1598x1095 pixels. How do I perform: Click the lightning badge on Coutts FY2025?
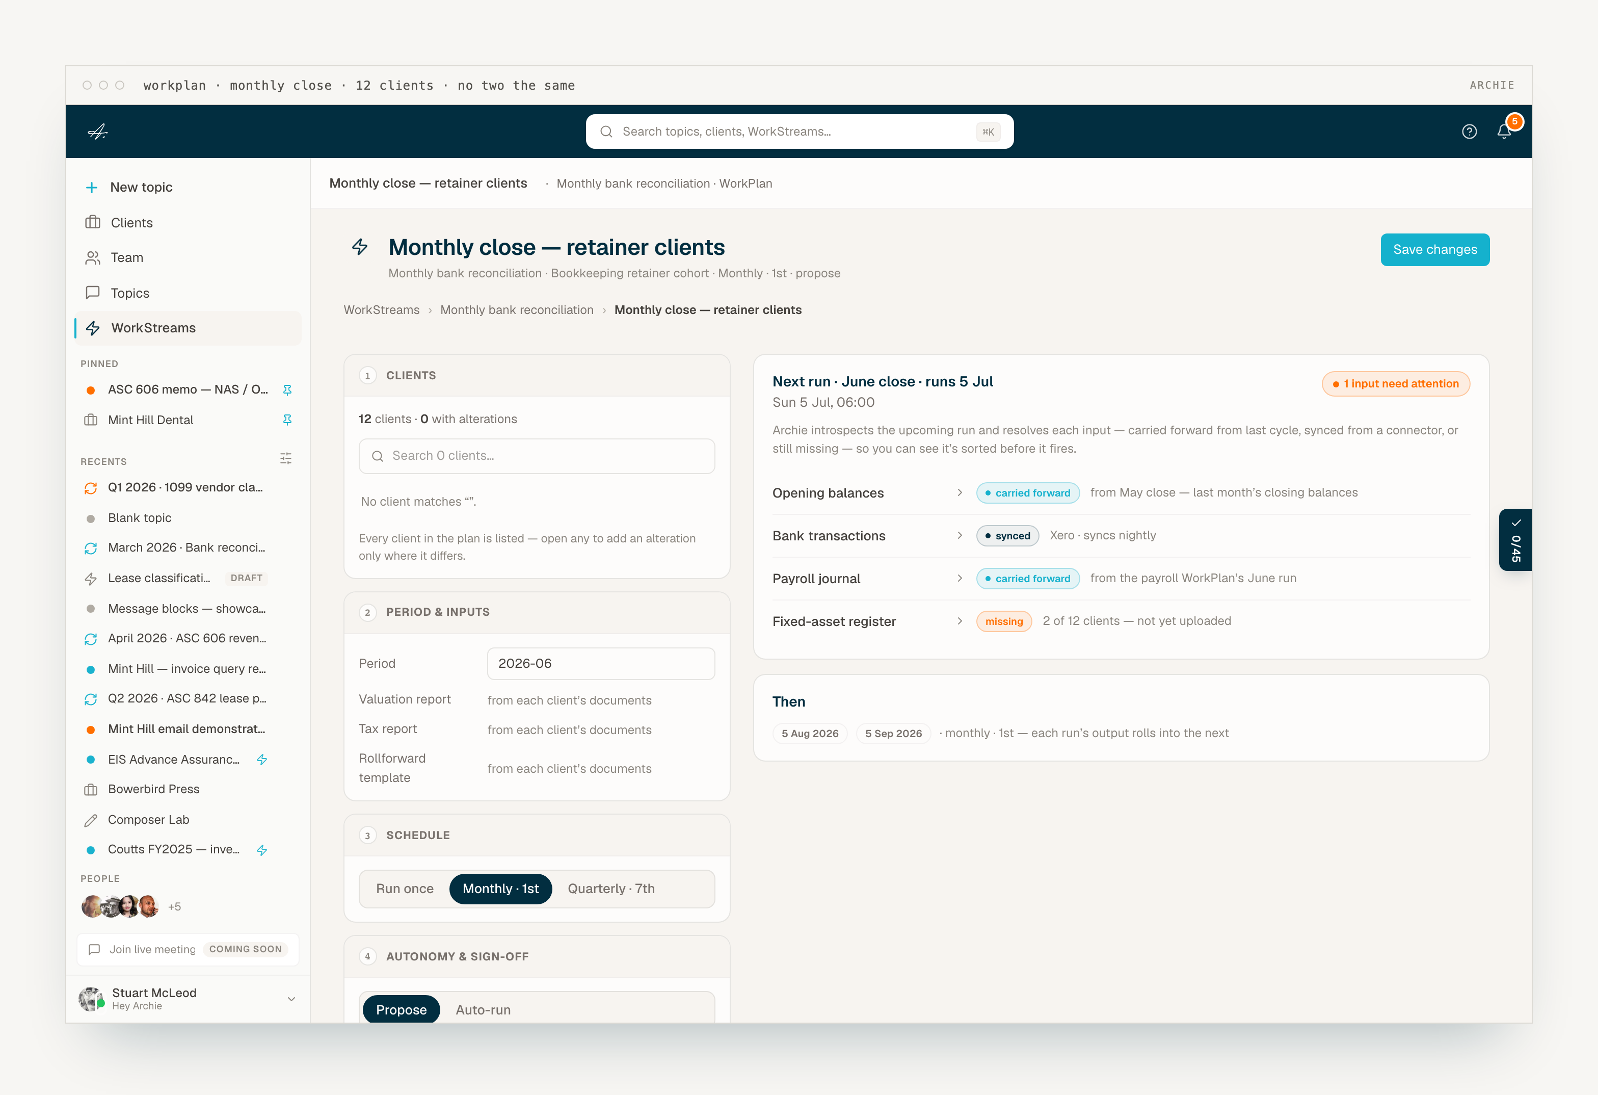(x=262, y=850)
